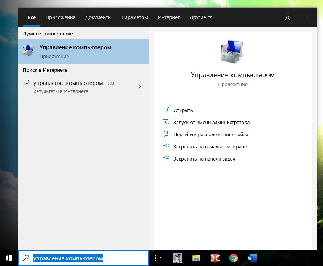Click the feedback person icon

288,17
